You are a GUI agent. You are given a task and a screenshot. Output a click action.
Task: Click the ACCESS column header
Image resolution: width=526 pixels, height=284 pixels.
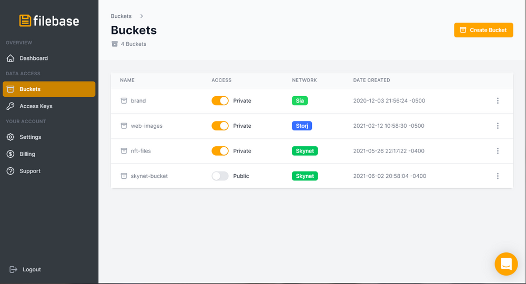[x=221, y=80]
